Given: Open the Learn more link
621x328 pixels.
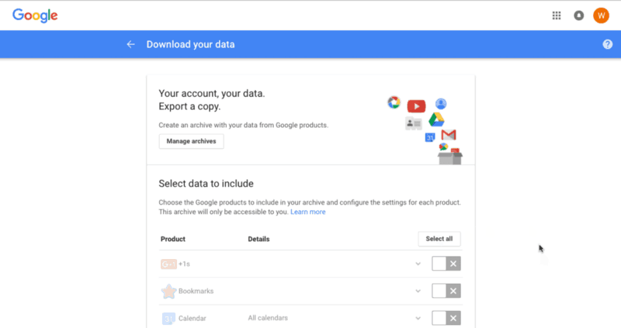Looking at the screenshot, I should pos(307,212).
